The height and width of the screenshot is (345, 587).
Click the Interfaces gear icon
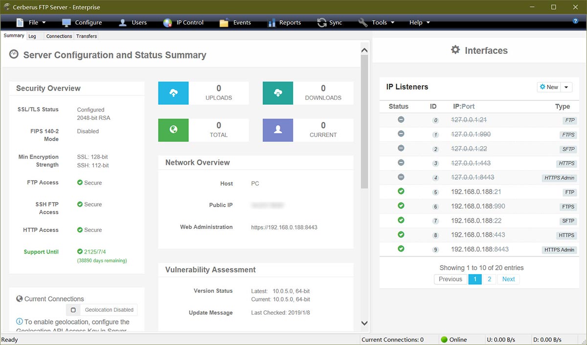click(x=455, y=50)
